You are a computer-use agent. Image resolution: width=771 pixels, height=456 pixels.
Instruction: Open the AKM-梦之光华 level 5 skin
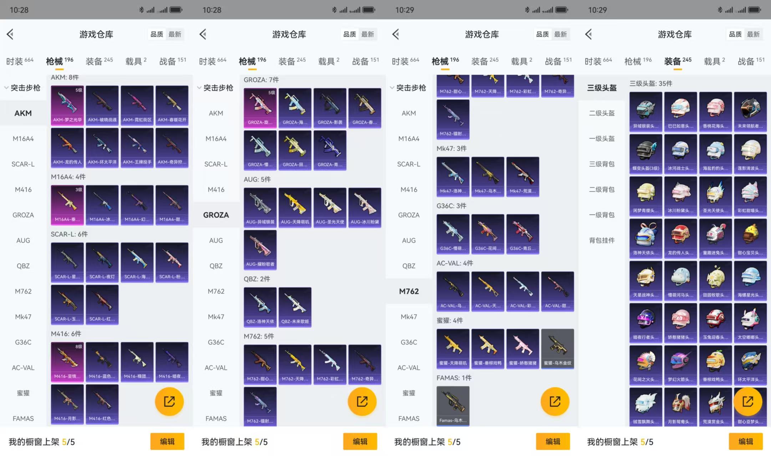coord(67,105)
